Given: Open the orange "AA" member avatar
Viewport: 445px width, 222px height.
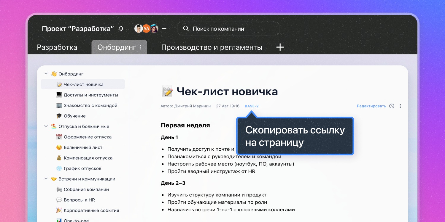Looking at the screenshot, I should pyautogui.click(x=146, y=28).
